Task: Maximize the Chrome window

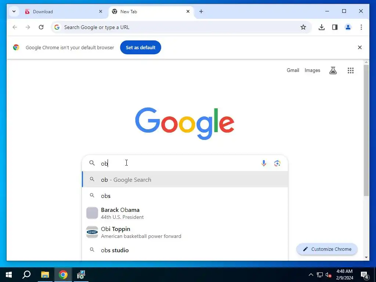Action: [344, 11]
